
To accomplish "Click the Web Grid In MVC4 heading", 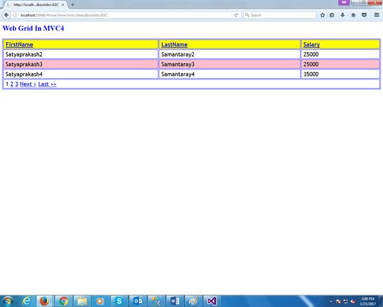I will click(33, 28).
